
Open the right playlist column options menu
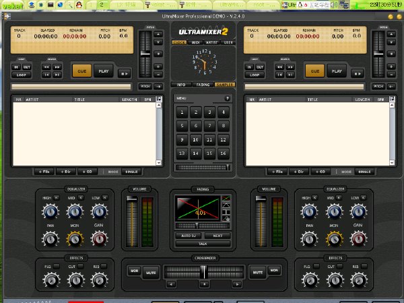(x=392, y=99)
